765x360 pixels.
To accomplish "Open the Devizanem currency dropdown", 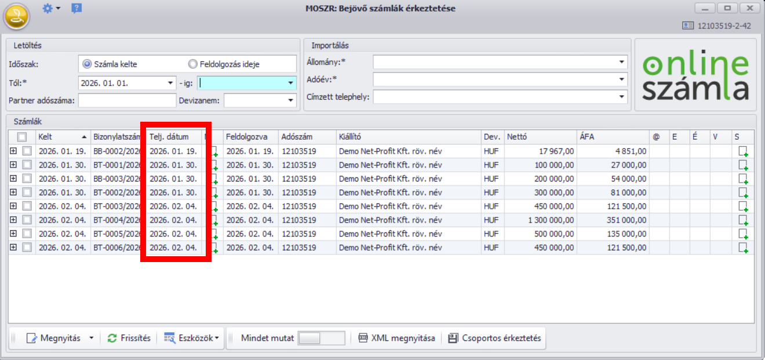I will point(290,101).
